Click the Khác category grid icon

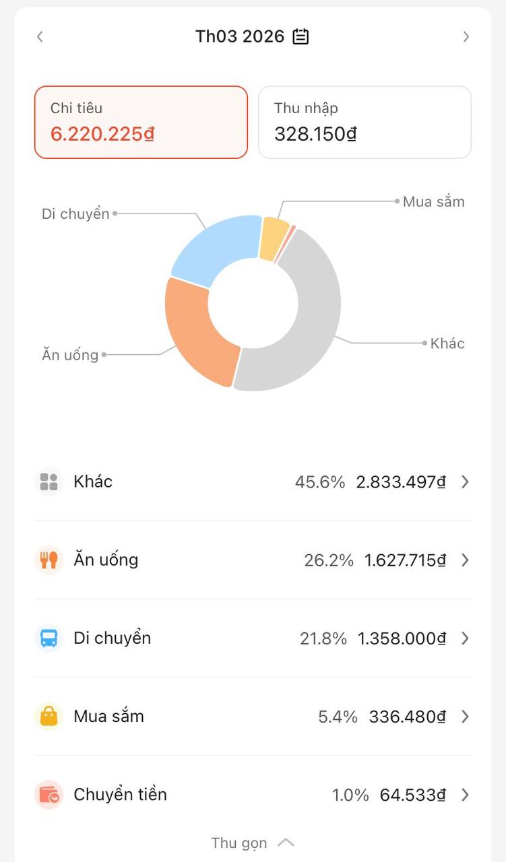click(49, 482)
